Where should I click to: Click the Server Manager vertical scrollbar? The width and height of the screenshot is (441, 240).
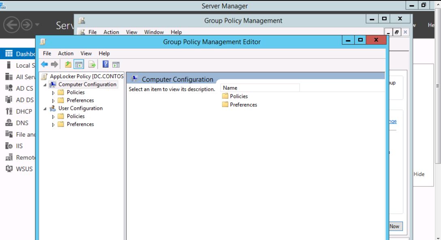[x=438, y=86]
